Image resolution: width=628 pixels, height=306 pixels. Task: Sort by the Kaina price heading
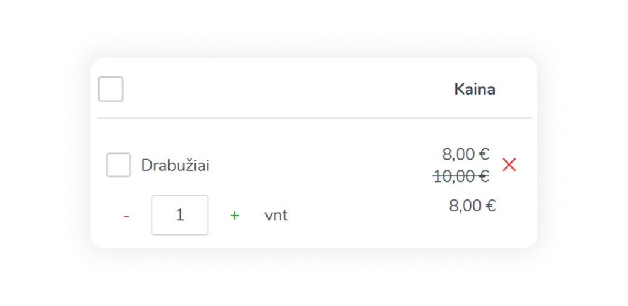[x=474, y=89]
